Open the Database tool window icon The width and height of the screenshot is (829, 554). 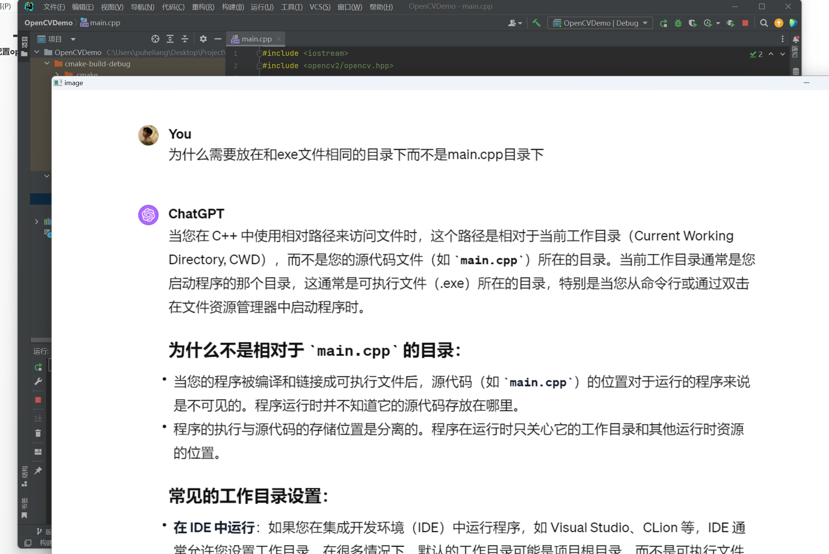795,71
